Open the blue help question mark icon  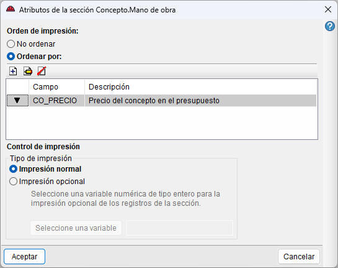click(330, 26)
